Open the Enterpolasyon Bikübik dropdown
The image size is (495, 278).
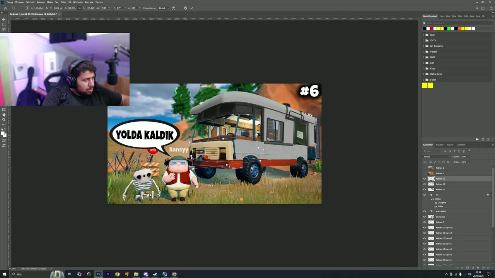tap(164, 8)
